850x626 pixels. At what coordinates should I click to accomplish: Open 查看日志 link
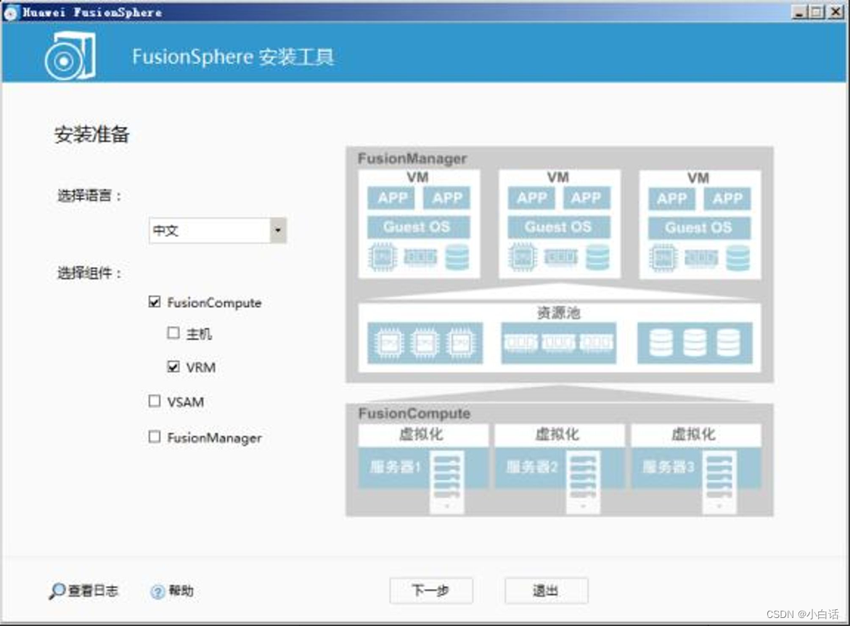click(x=93, y=590)
